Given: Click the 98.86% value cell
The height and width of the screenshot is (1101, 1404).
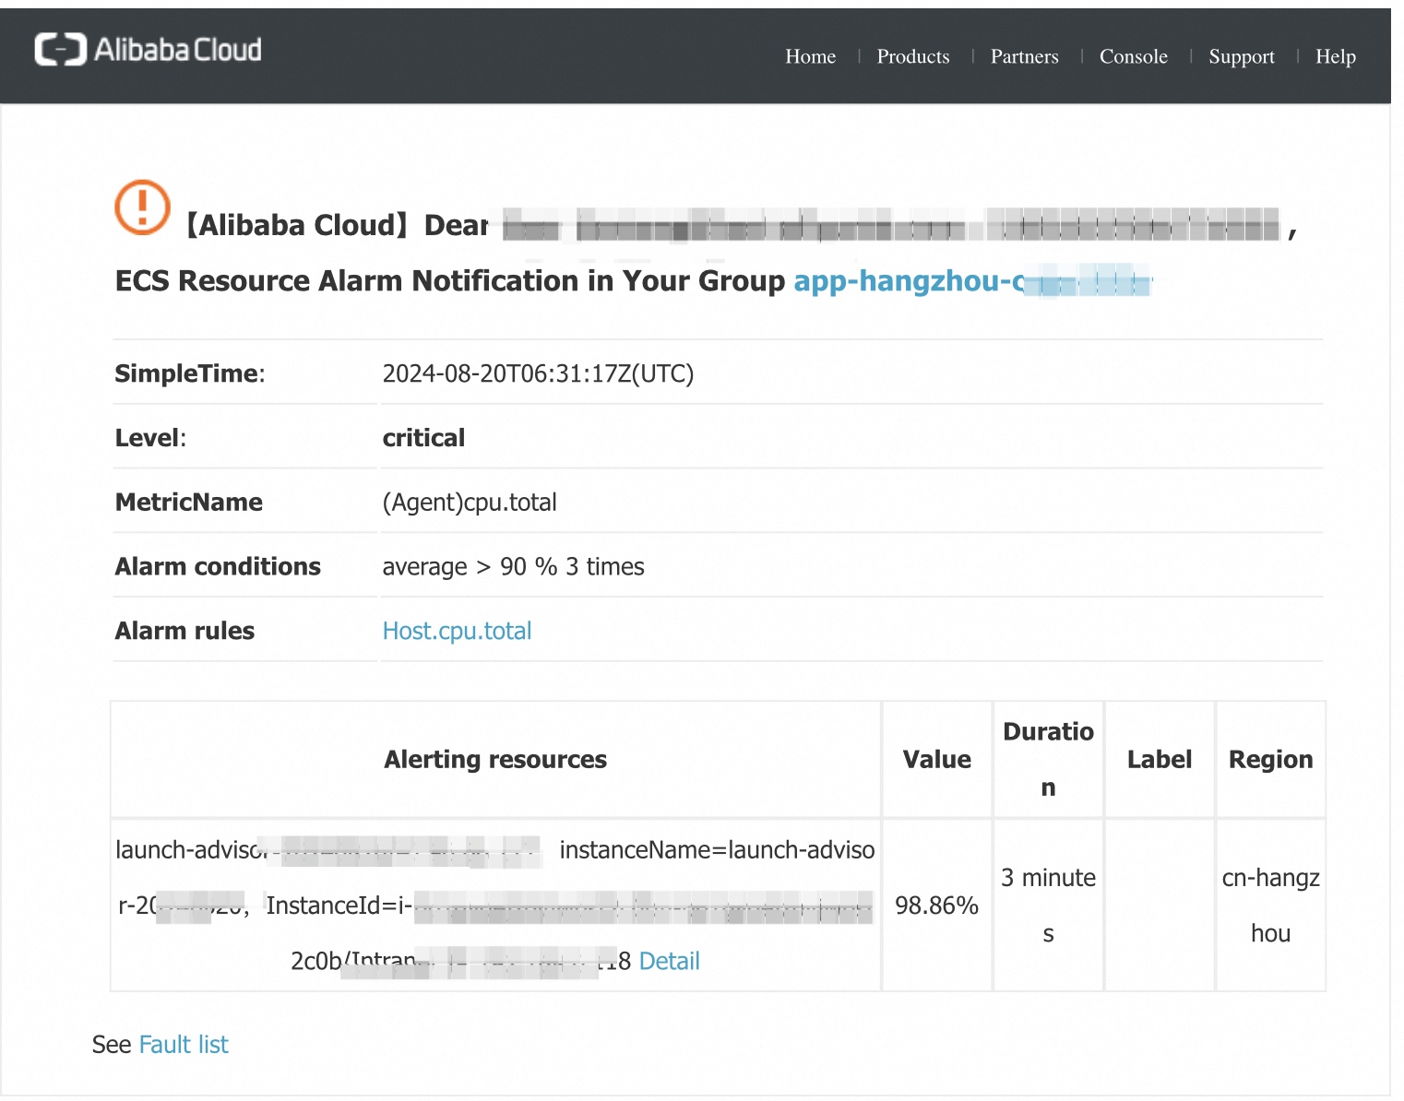Looking at the screenshot, I should (x=937, y=906).
